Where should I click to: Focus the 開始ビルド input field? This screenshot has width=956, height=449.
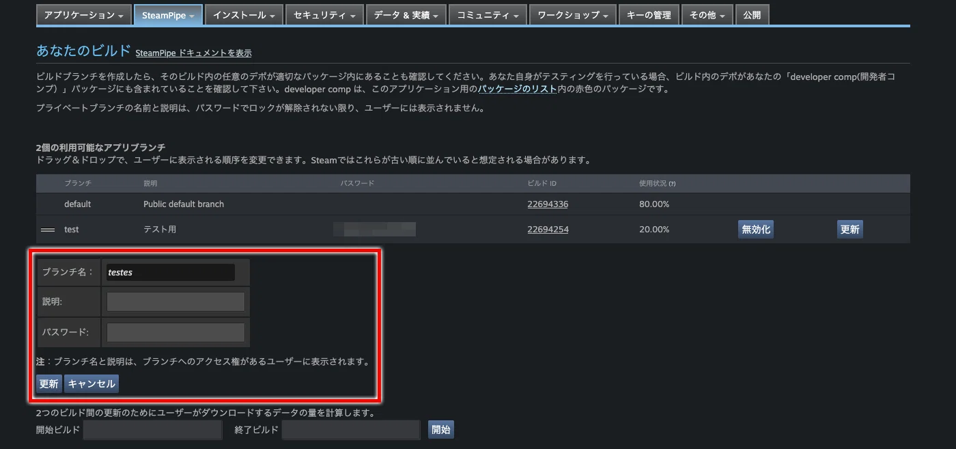[153, 430]
